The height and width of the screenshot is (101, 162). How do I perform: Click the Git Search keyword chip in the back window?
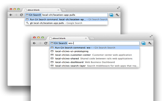(33, 15)
